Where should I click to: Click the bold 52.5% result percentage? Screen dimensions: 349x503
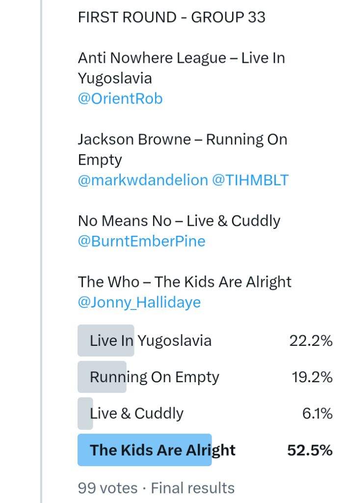point(310,450)
